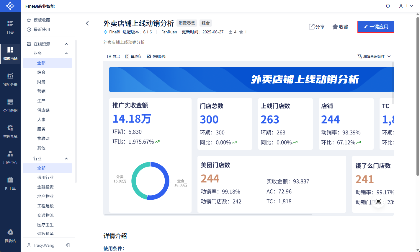Open the user account dropdown

[406, 6]
